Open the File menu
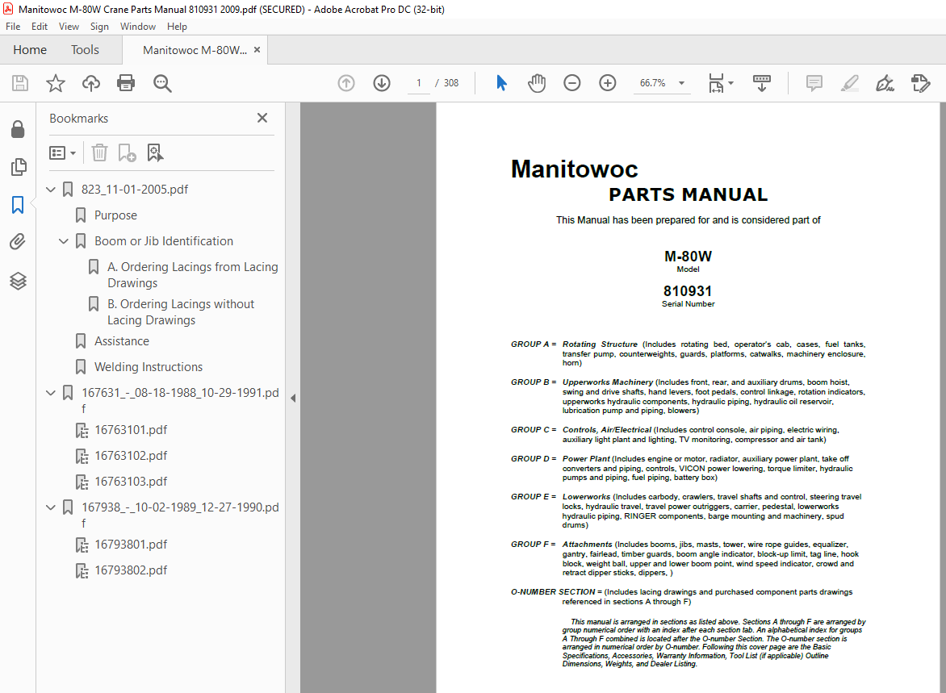Viewport: 946px width, 693px height. (x=13, y=27)
